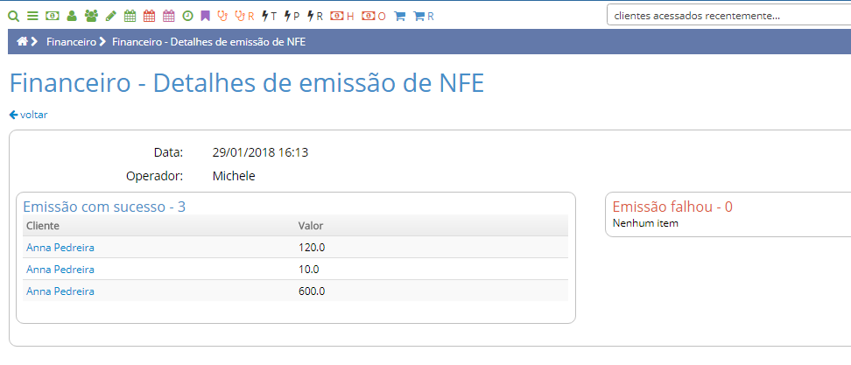The height and width of the screenshot is (365, 851).
Task: Go to home via breadcrumb house icon
Action: coord(23,41)
